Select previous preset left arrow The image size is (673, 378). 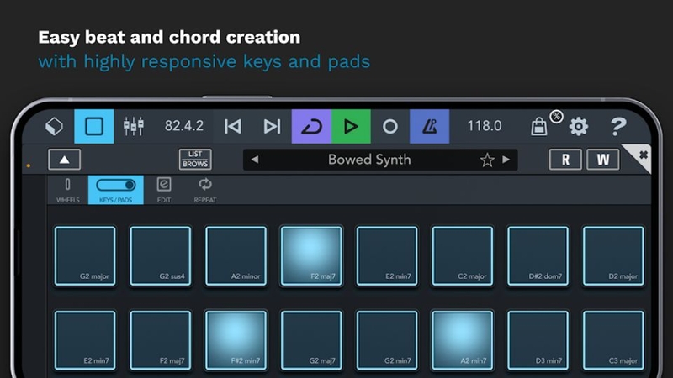coord(255,160)
